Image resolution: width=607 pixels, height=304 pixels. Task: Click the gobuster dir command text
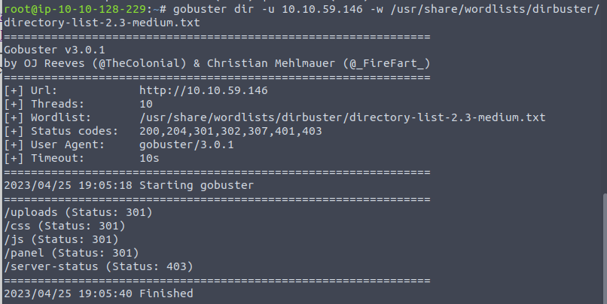click(214, 8)
